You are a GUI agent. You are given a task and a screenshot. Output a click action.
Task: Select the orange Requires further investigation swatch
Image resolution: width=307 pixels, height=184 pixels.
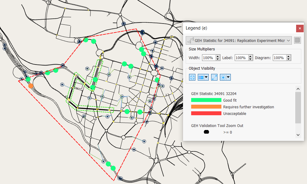[x=206, y=107]
